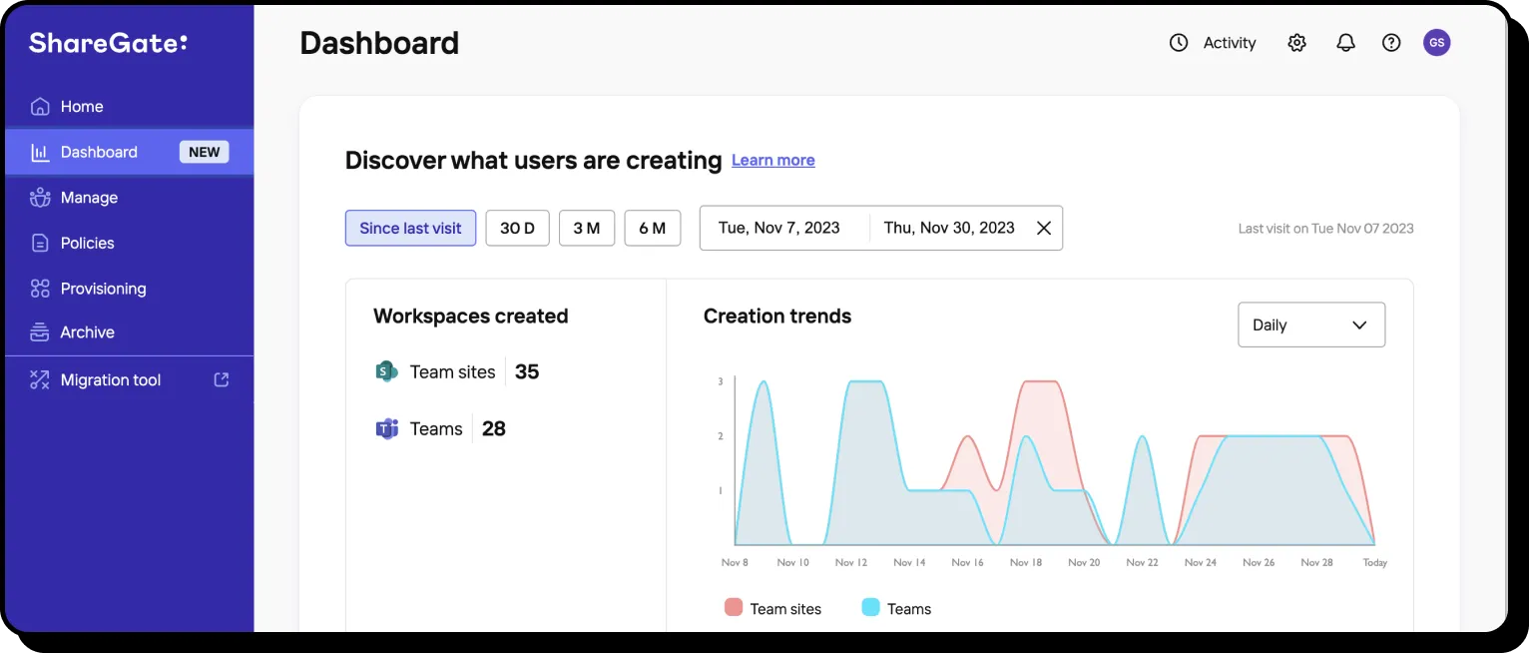Open settings via the gear icon

pyautogui.click(x=1296, y=43)
